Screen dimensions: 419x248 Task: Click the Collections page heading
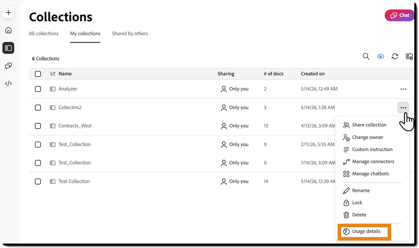(x=61, y=17)
